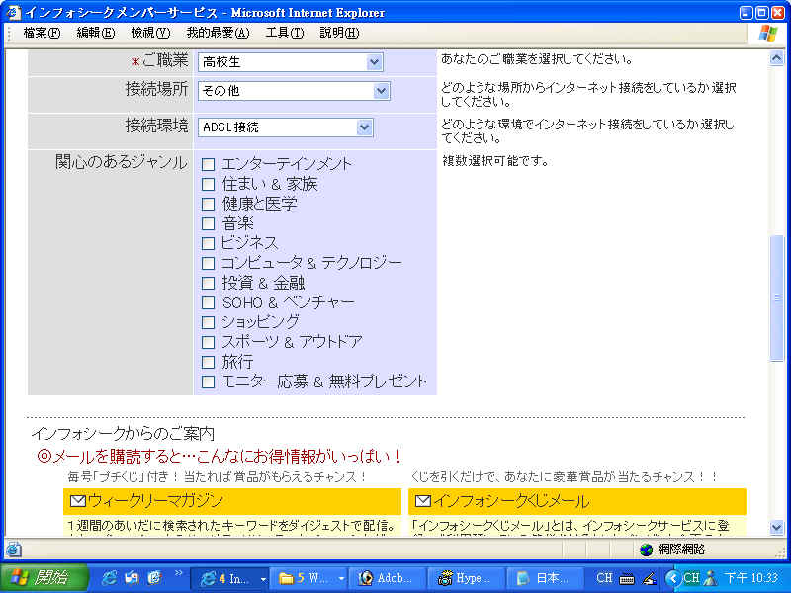This screenshot has width=791, height=593.
Task: Open the 我的最愛(A) menu
Action: coord(218,33)
